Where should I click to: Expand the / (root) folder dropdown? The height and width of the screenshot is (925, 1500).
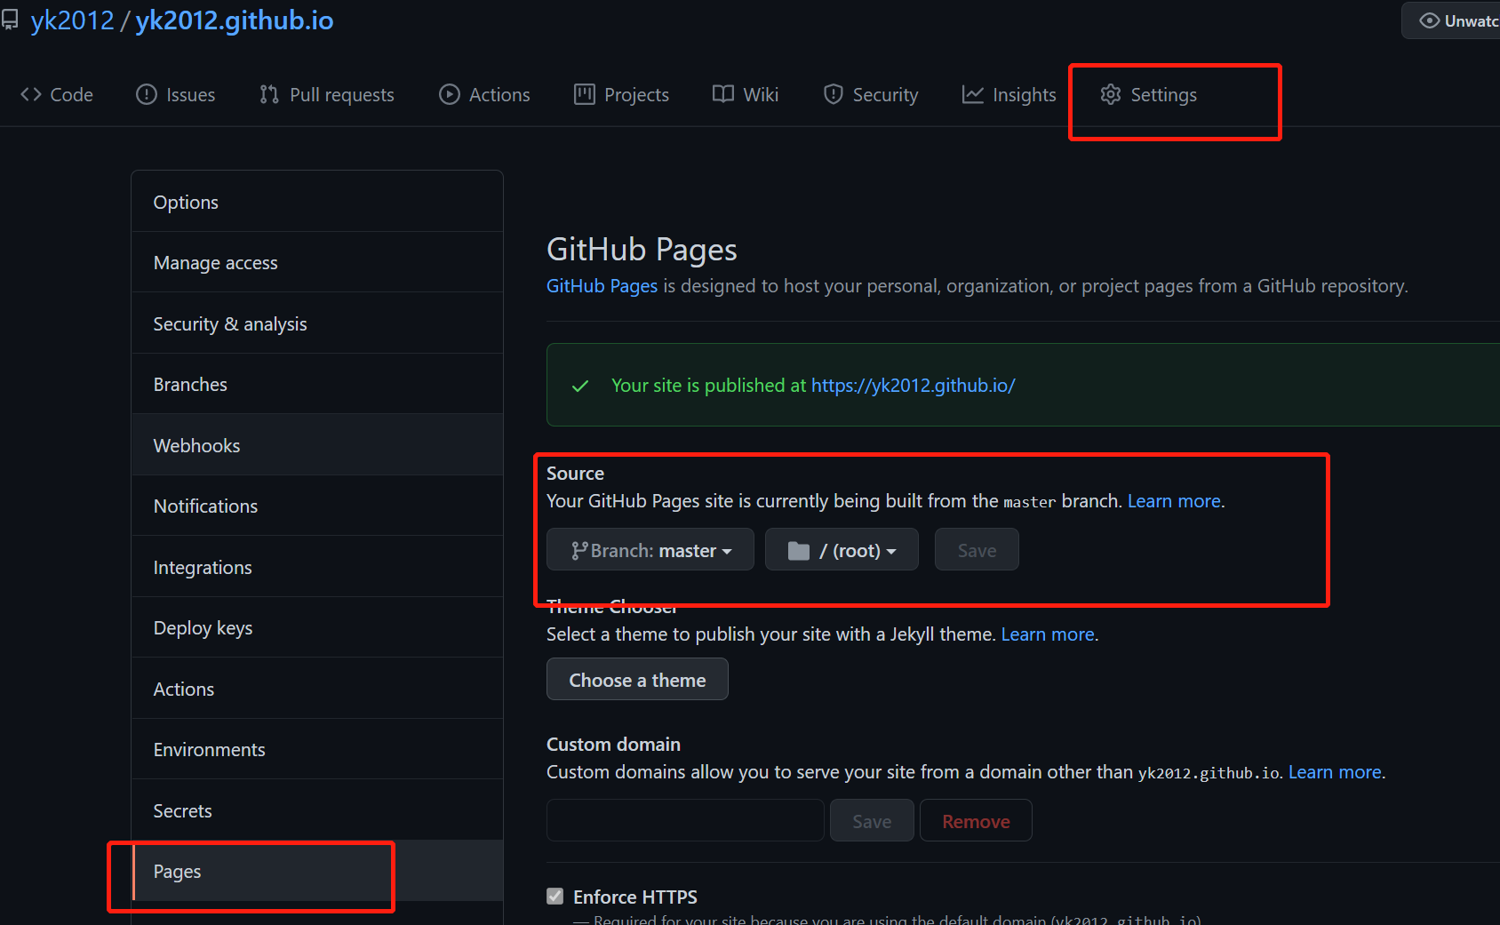(x=842, y=550)
